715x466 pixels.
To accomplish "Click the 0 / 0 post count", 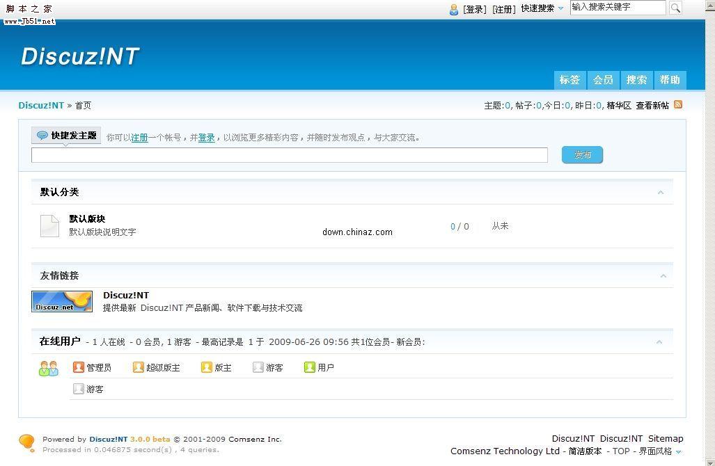I will point(459,227).
